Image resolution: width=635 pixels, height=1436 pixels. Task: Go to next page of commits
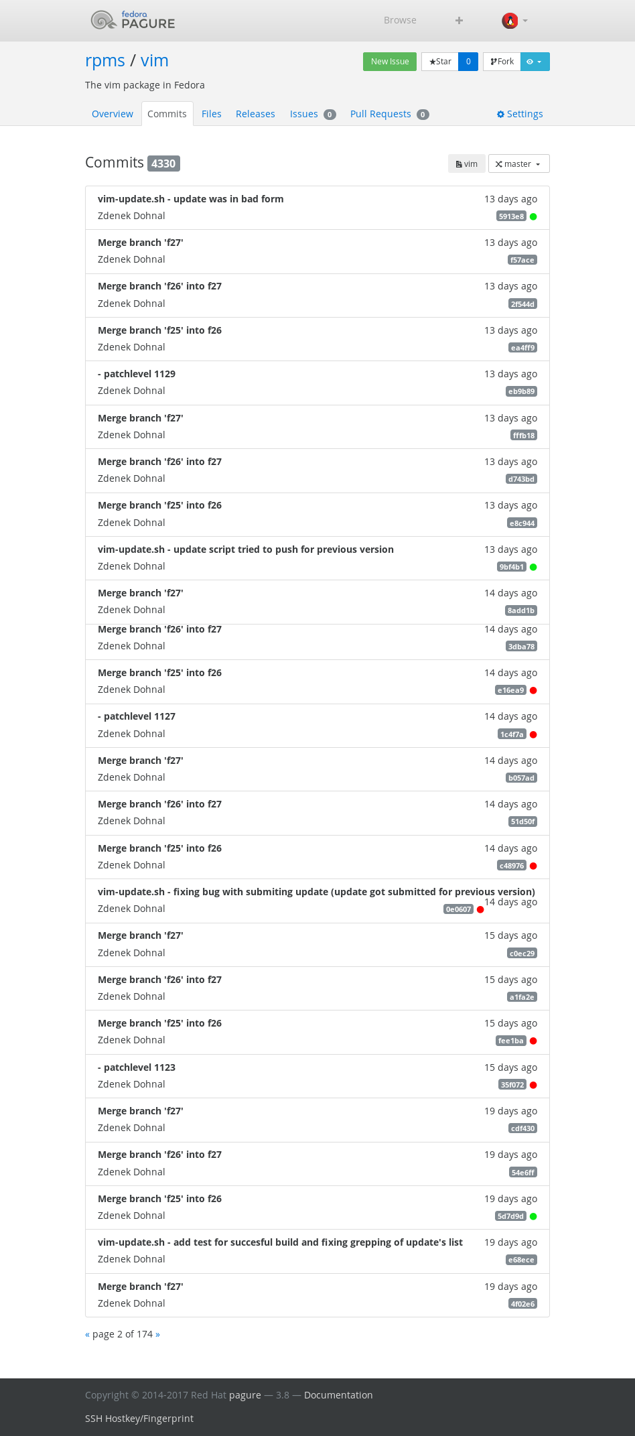pos(157,1334)
